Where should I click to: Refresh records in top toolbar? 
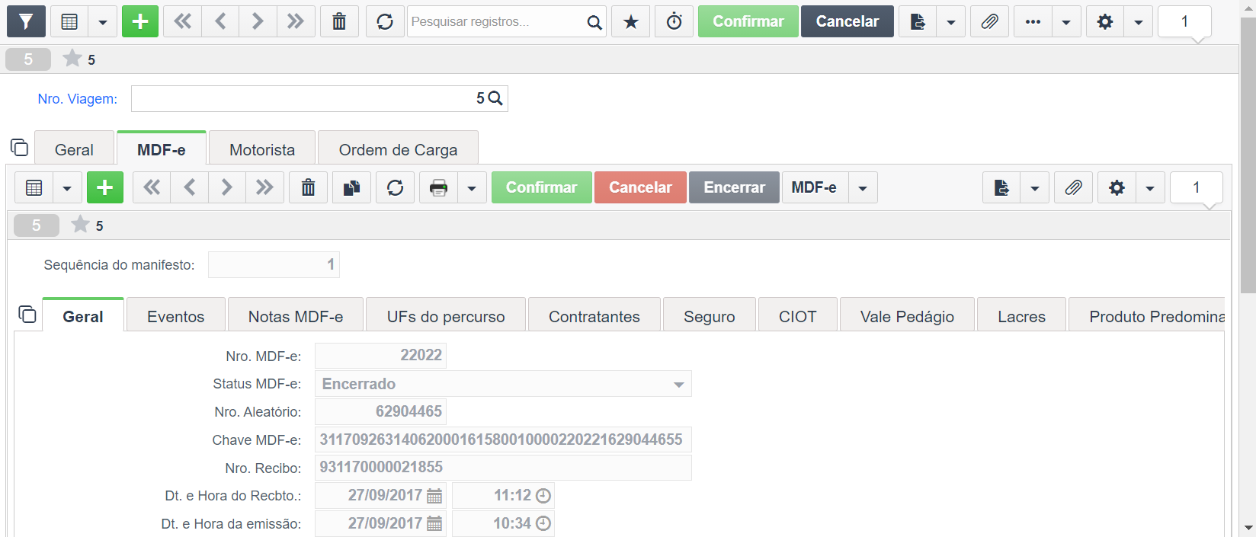coord(385,21)
